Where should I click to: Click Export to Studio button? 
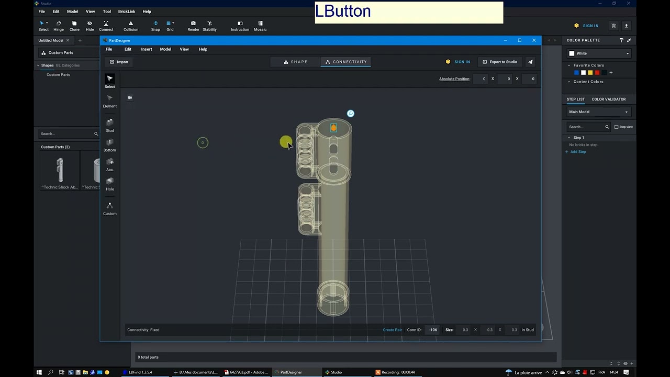click(x=499, y=62)
